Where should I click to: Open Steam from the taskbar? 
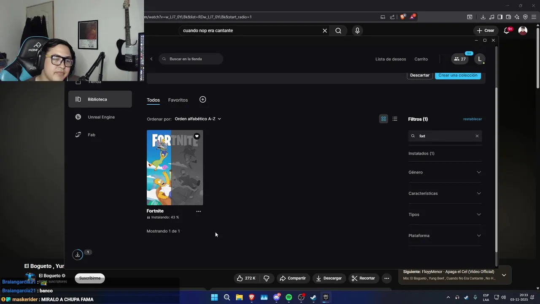(x=313, y=297)
